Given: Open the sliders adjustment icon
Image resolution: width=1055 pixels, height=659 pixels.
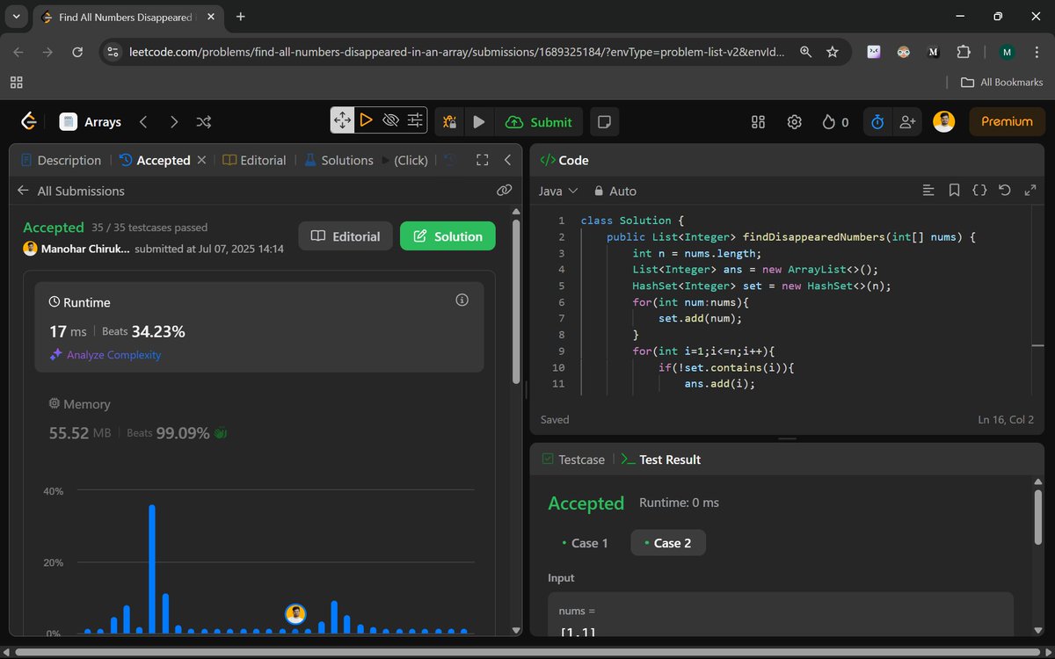Looking at the screenshot, I should point(415,120).
